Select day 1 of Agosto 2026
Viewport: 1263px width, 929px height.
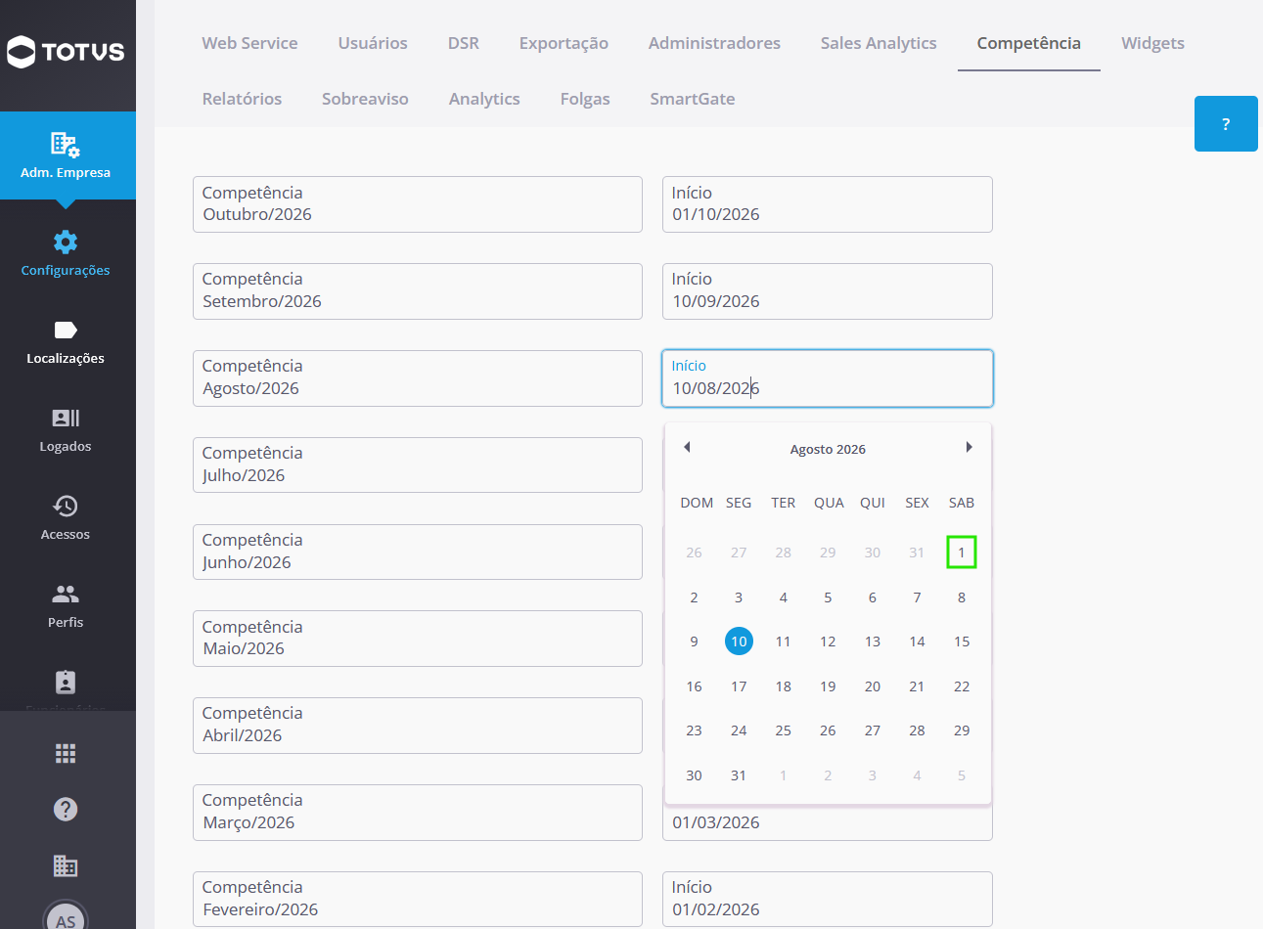click(962, 553)
